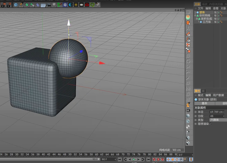Toggle the layer square of 球体 row

click(x=215, y=12)
